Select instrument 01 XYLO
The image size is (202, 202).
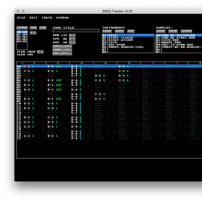pyautogui.click(x=128, y=35)
